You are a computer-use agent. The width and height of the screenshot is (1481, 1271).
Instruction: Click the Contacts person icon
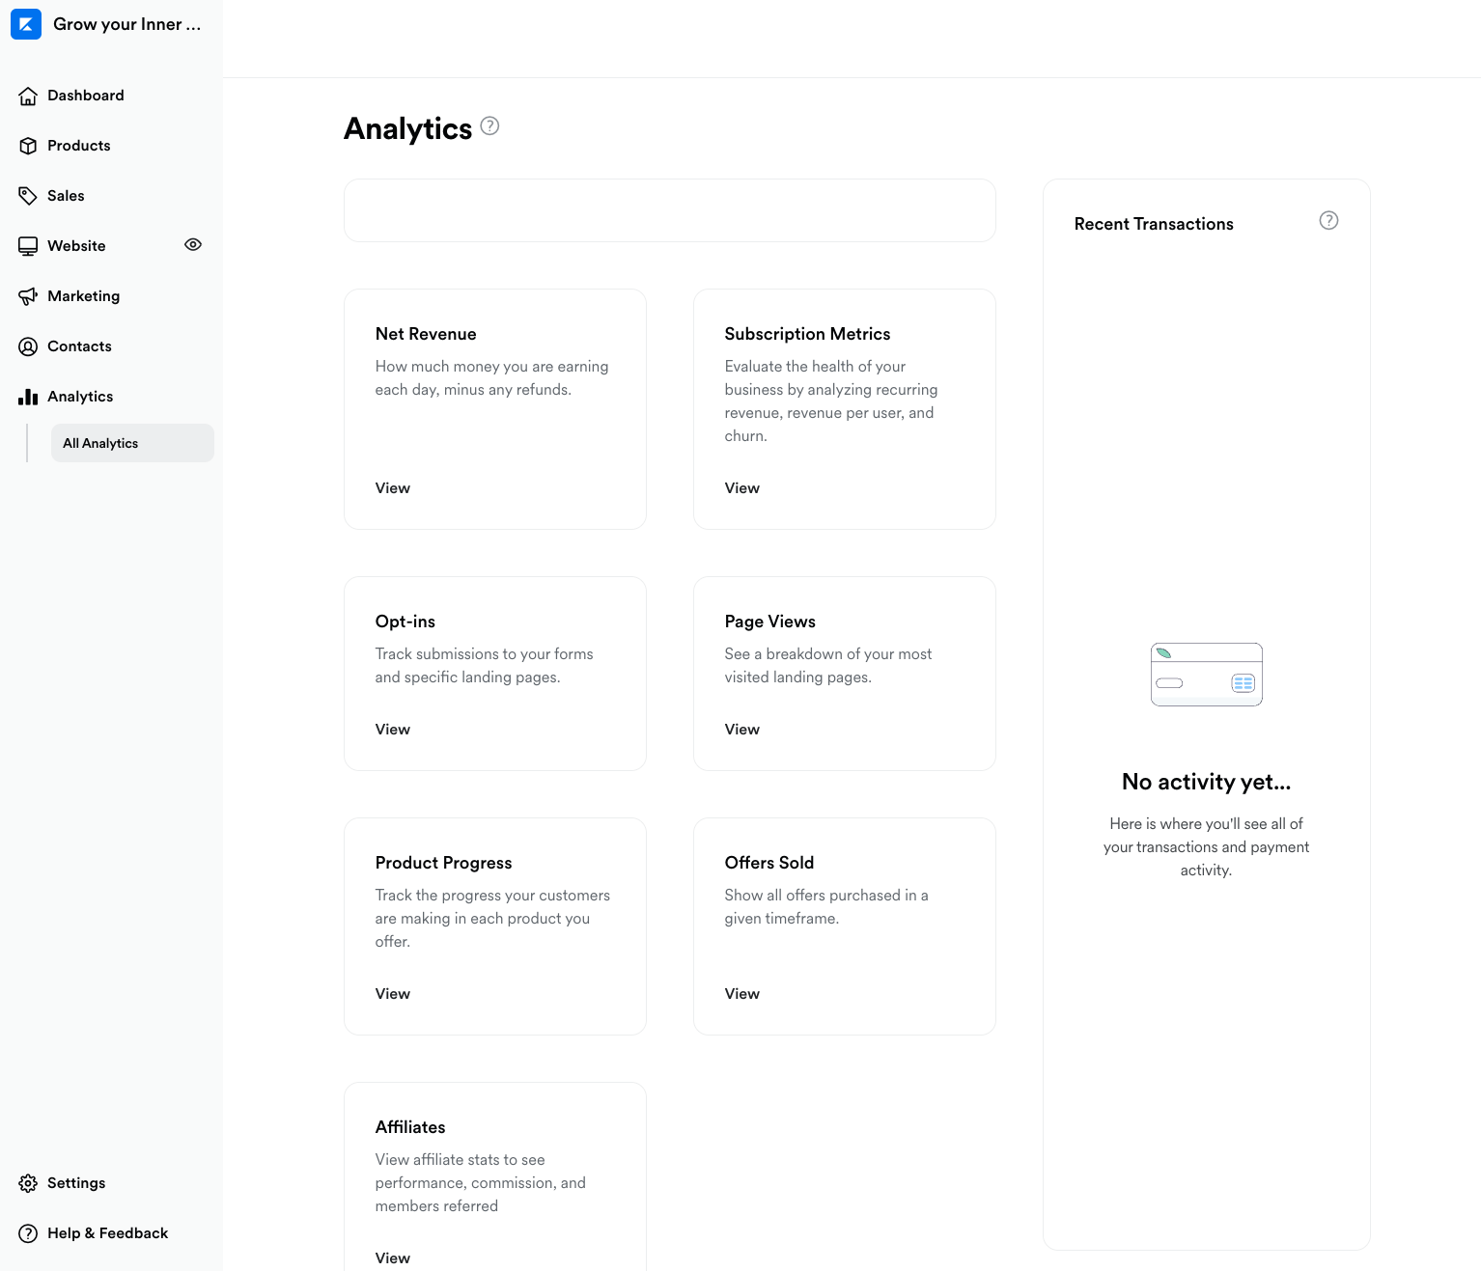[28, 346]
